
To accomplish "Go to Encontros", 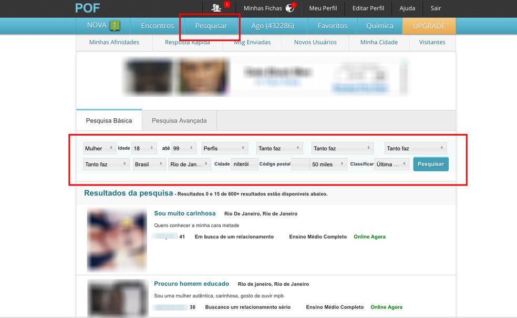I will [157, 26].
